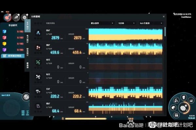Switch to the 电力统计 power tab
The image size is (196, 130).
point(27,38)
